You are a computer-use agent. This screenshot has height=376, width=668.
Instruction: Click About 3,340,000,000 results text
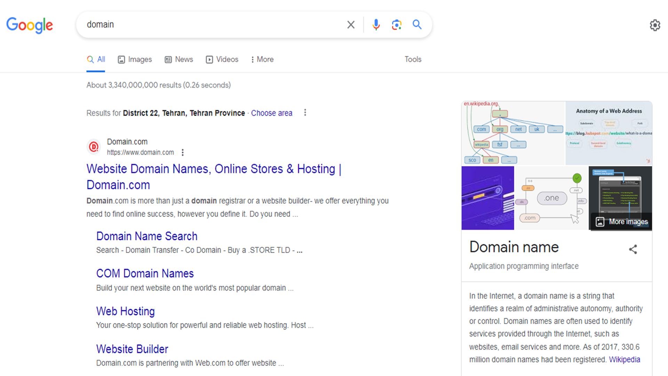click(159, 85)
